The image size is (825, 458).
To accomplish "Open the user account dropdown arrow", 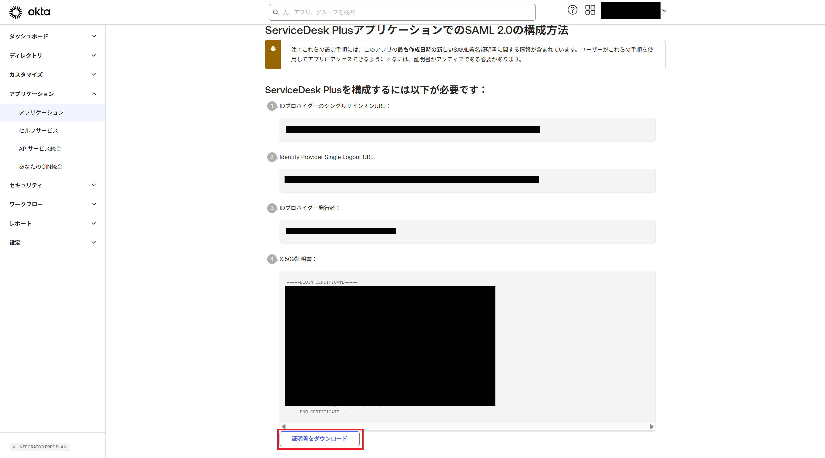I will pyautogui.click(x=664, y=10).
